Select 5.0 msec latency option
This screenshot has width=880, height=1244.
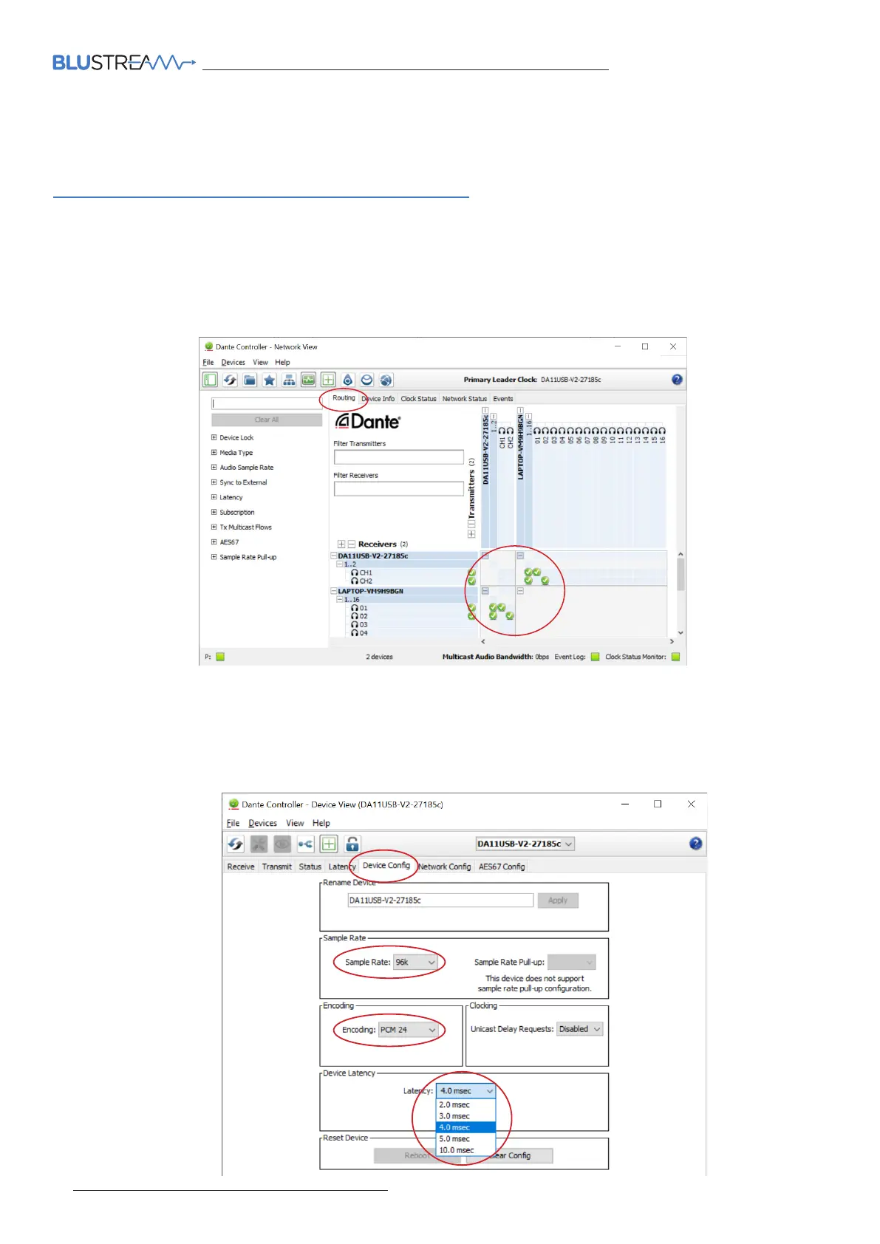pos(454,1139)
